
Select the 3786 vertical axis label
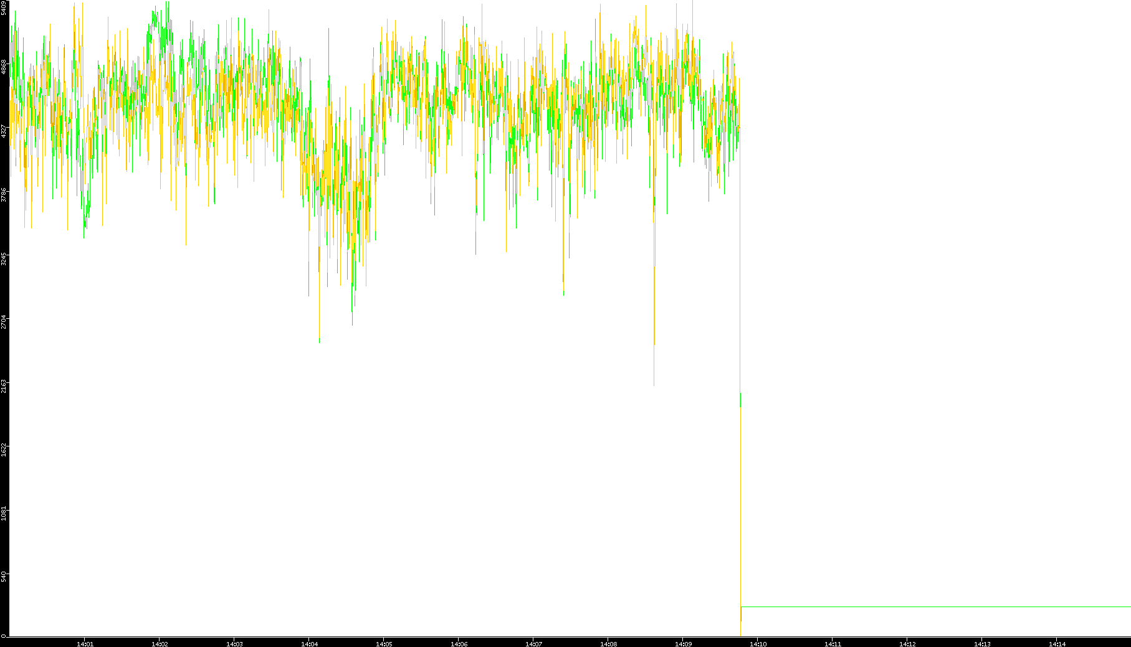4,196
